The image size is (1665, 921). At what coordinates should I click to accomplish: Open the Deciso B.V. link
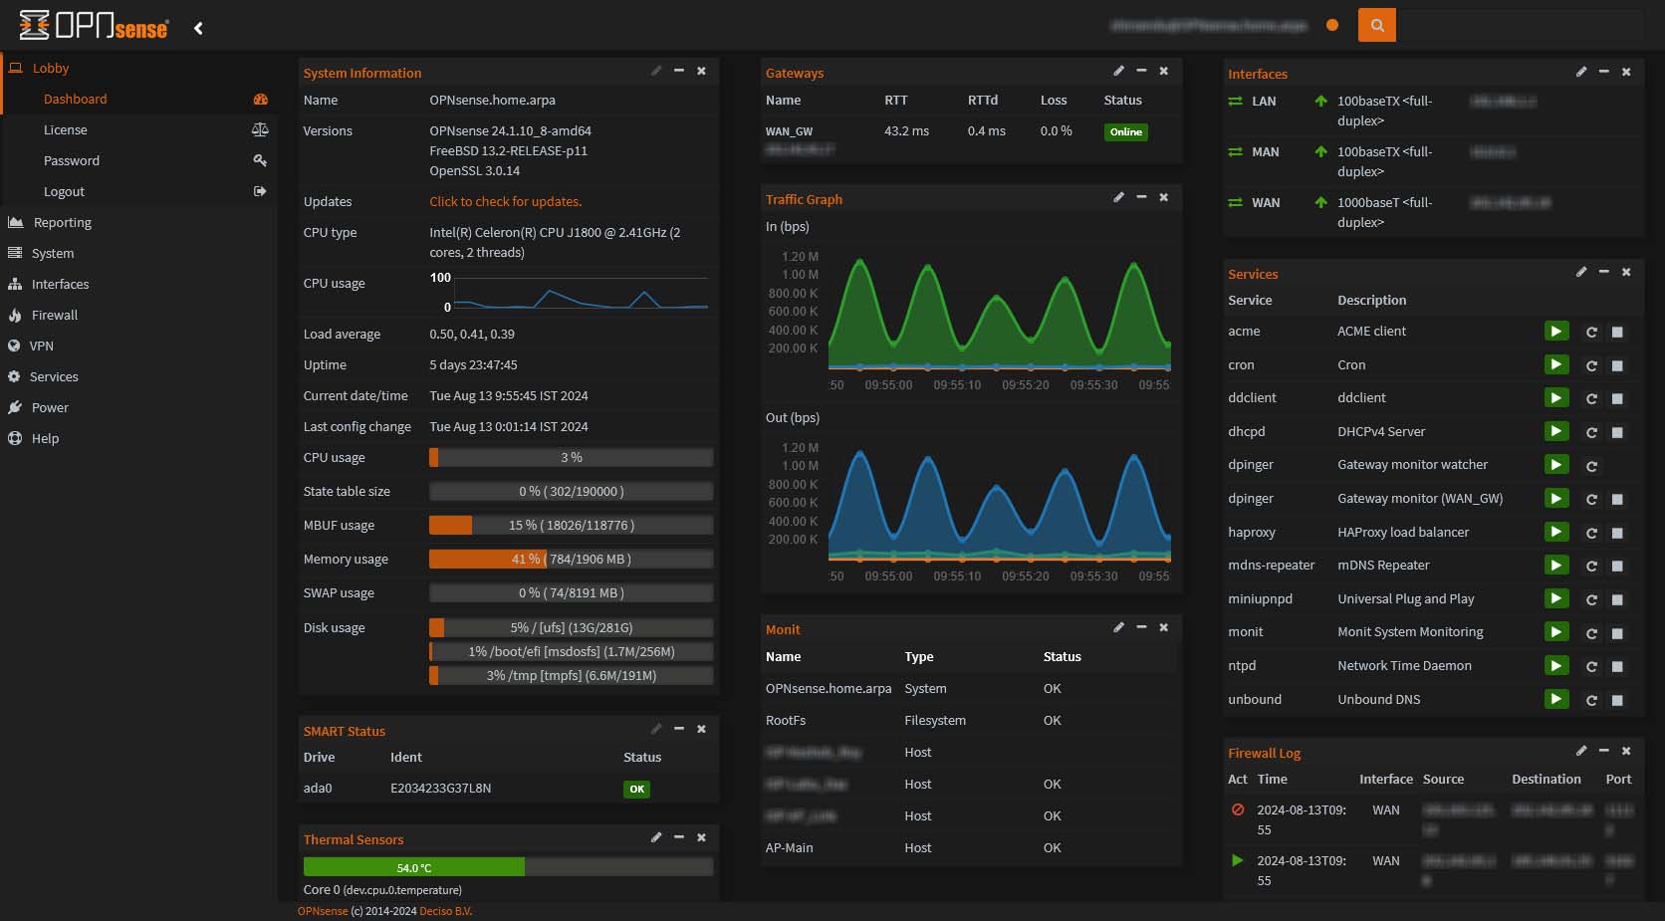(x=445, y=910)
